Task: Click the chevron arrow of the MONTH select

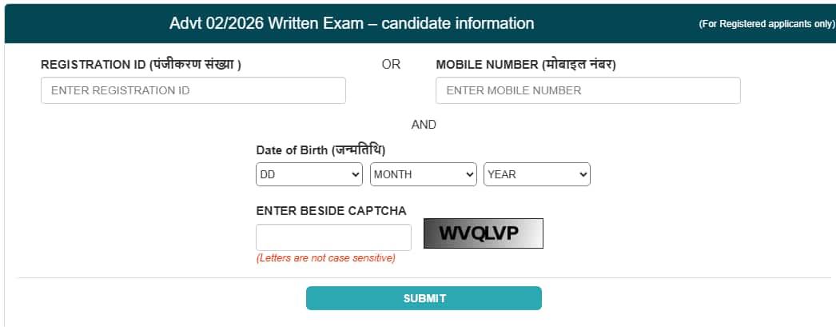Action: coord(470,174)
